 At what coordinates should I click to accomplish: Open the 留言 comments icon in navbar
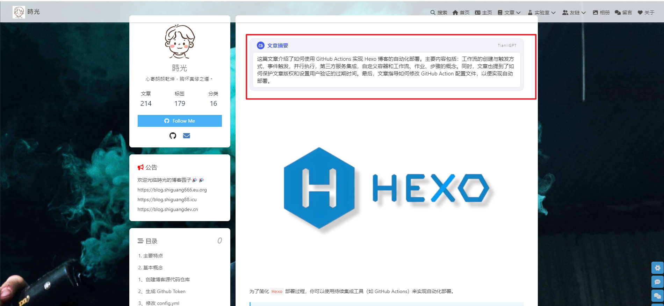[x=618, y=13]
